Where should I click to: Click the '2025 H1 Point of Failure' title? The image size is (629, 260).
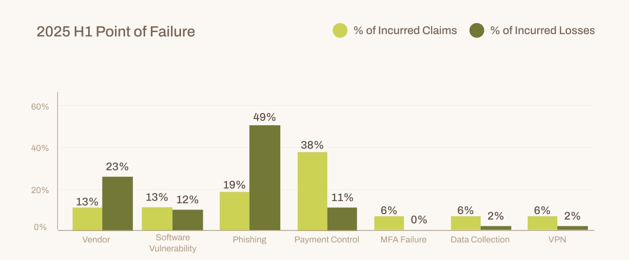(x=116, y=31)
